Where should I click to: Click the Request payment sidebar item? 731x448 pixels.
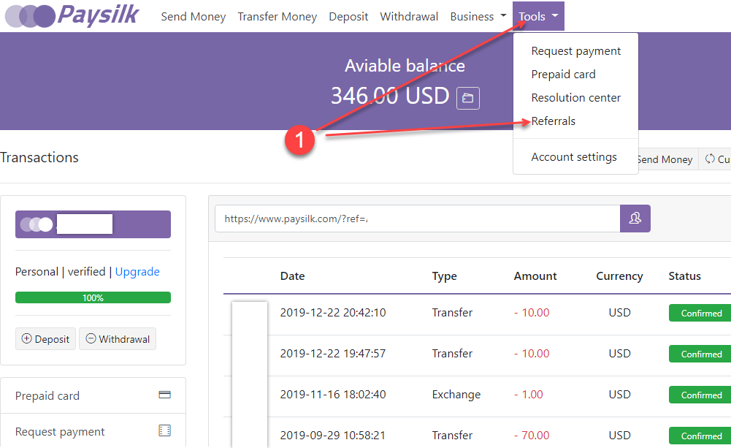[93, 431]
